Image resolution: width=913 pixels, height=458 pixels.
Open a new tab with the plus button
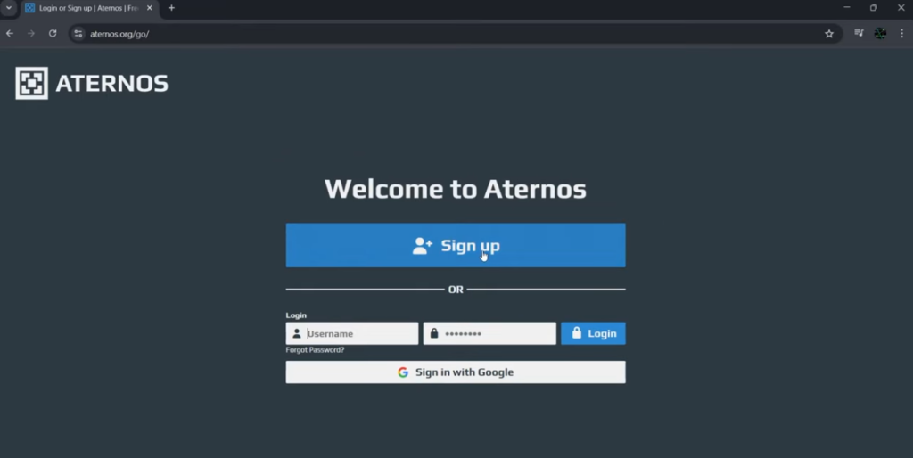(x=171, y=8)
